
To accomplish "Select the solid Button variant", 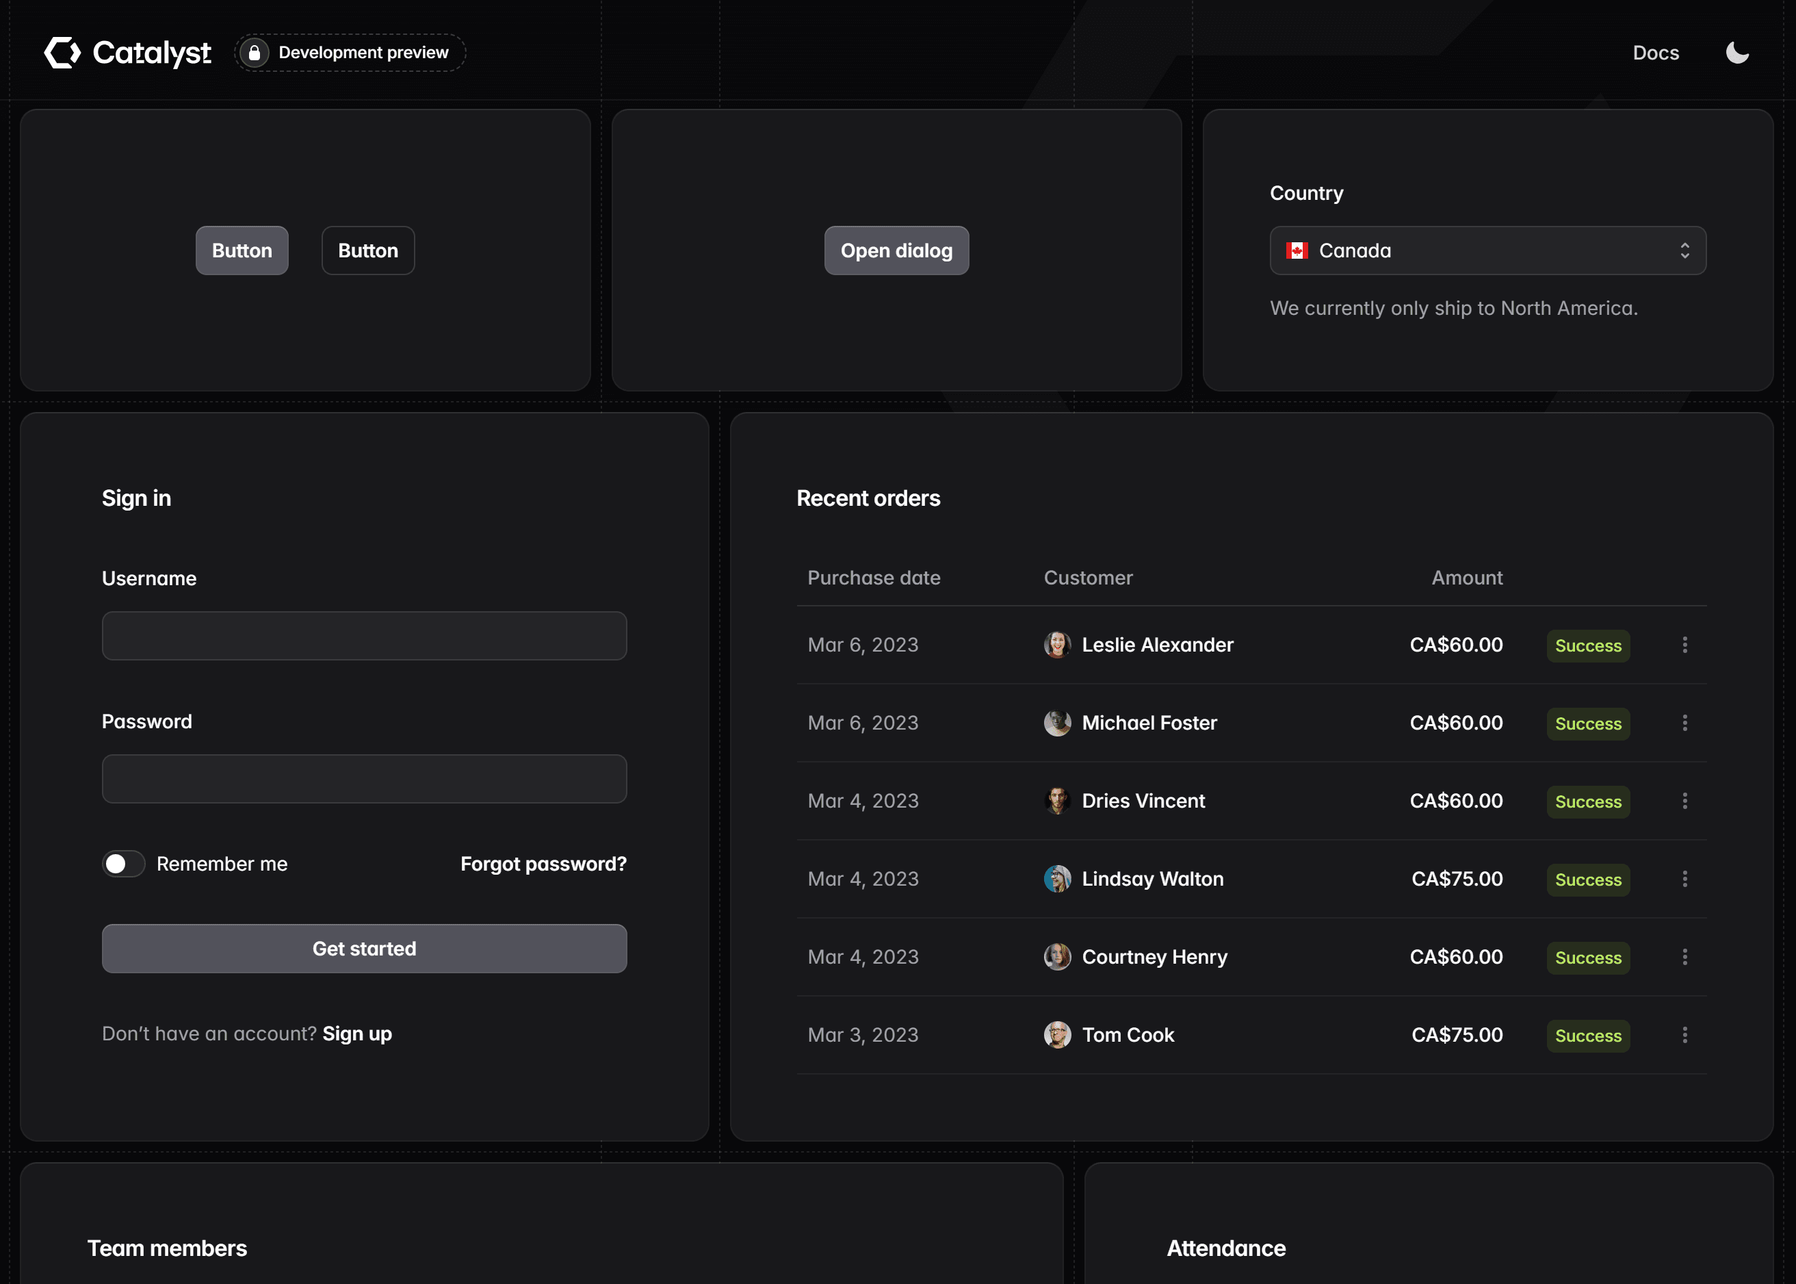I will (x=242, y=250).
